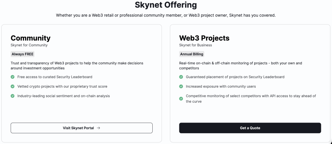The image size is (332, 144).
Task: Click the Increased exposure with community users text
Action: pos(221,86)
